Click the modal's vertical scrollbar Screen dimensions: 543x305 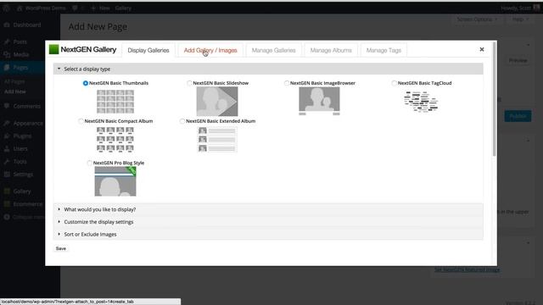pos(494,100)
